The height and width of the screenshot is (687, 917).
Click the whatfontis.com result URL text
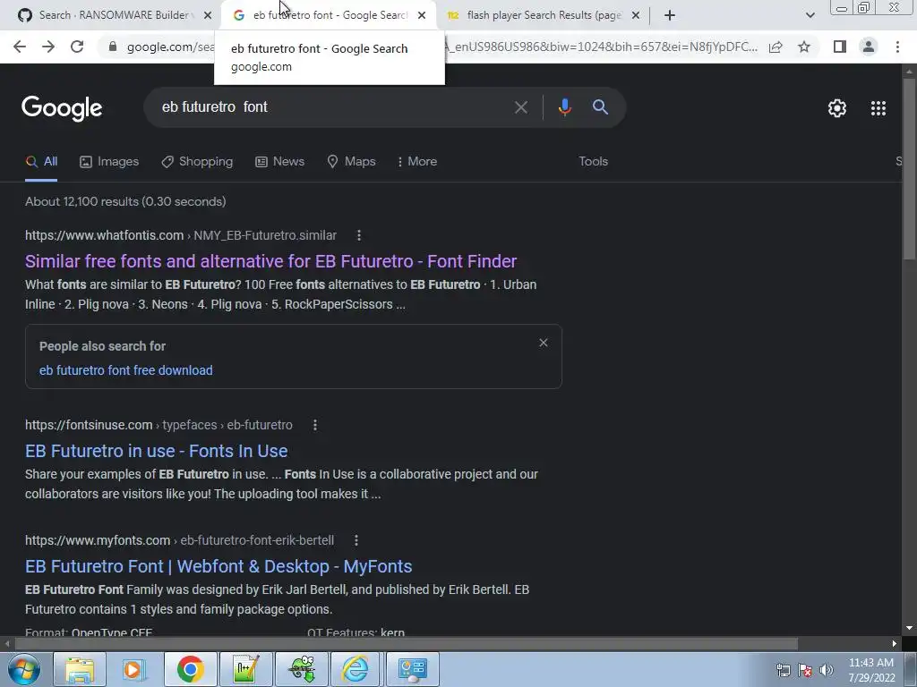pyautogui.click(x=181, y=235)
